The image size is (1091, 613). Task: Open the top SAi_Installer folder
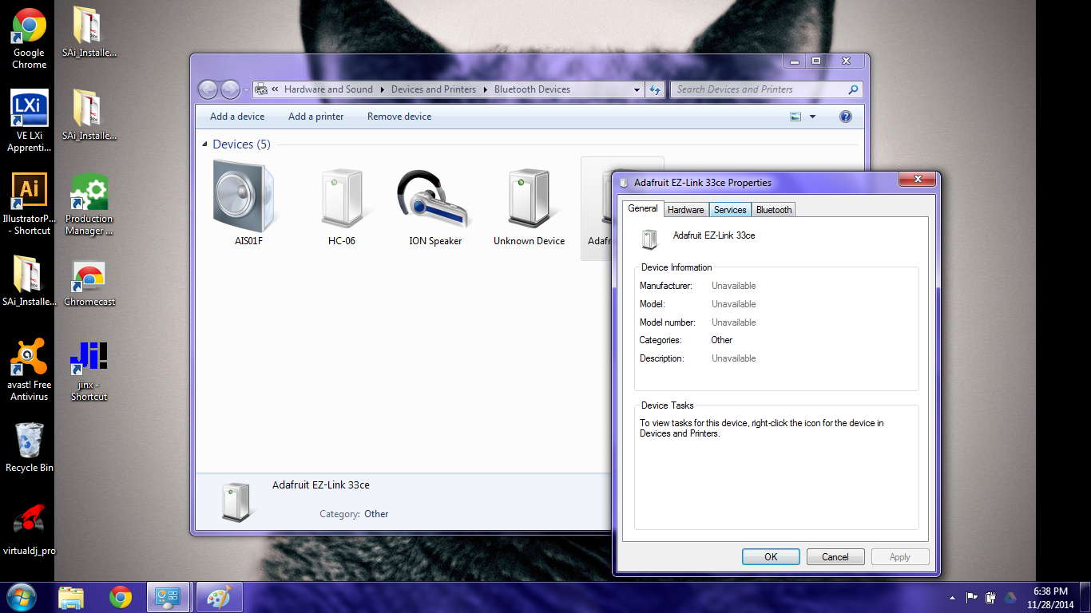click(x=89, y=32)
